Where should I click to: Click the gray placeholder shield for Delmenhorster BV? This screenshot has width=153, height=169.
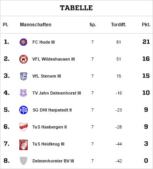[x=24, y=161]
